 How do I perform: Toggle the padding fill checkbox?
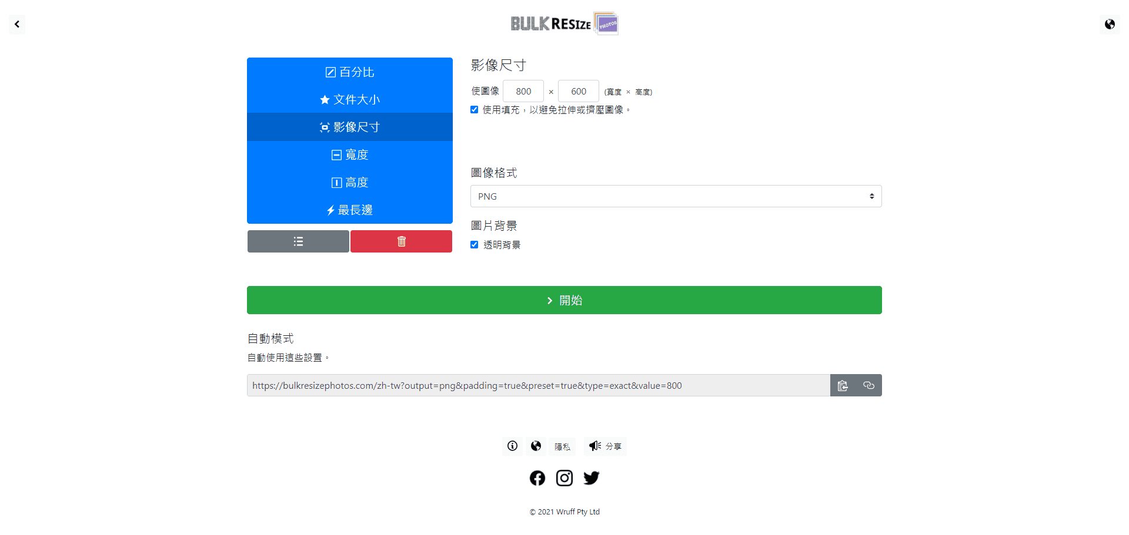475,110
